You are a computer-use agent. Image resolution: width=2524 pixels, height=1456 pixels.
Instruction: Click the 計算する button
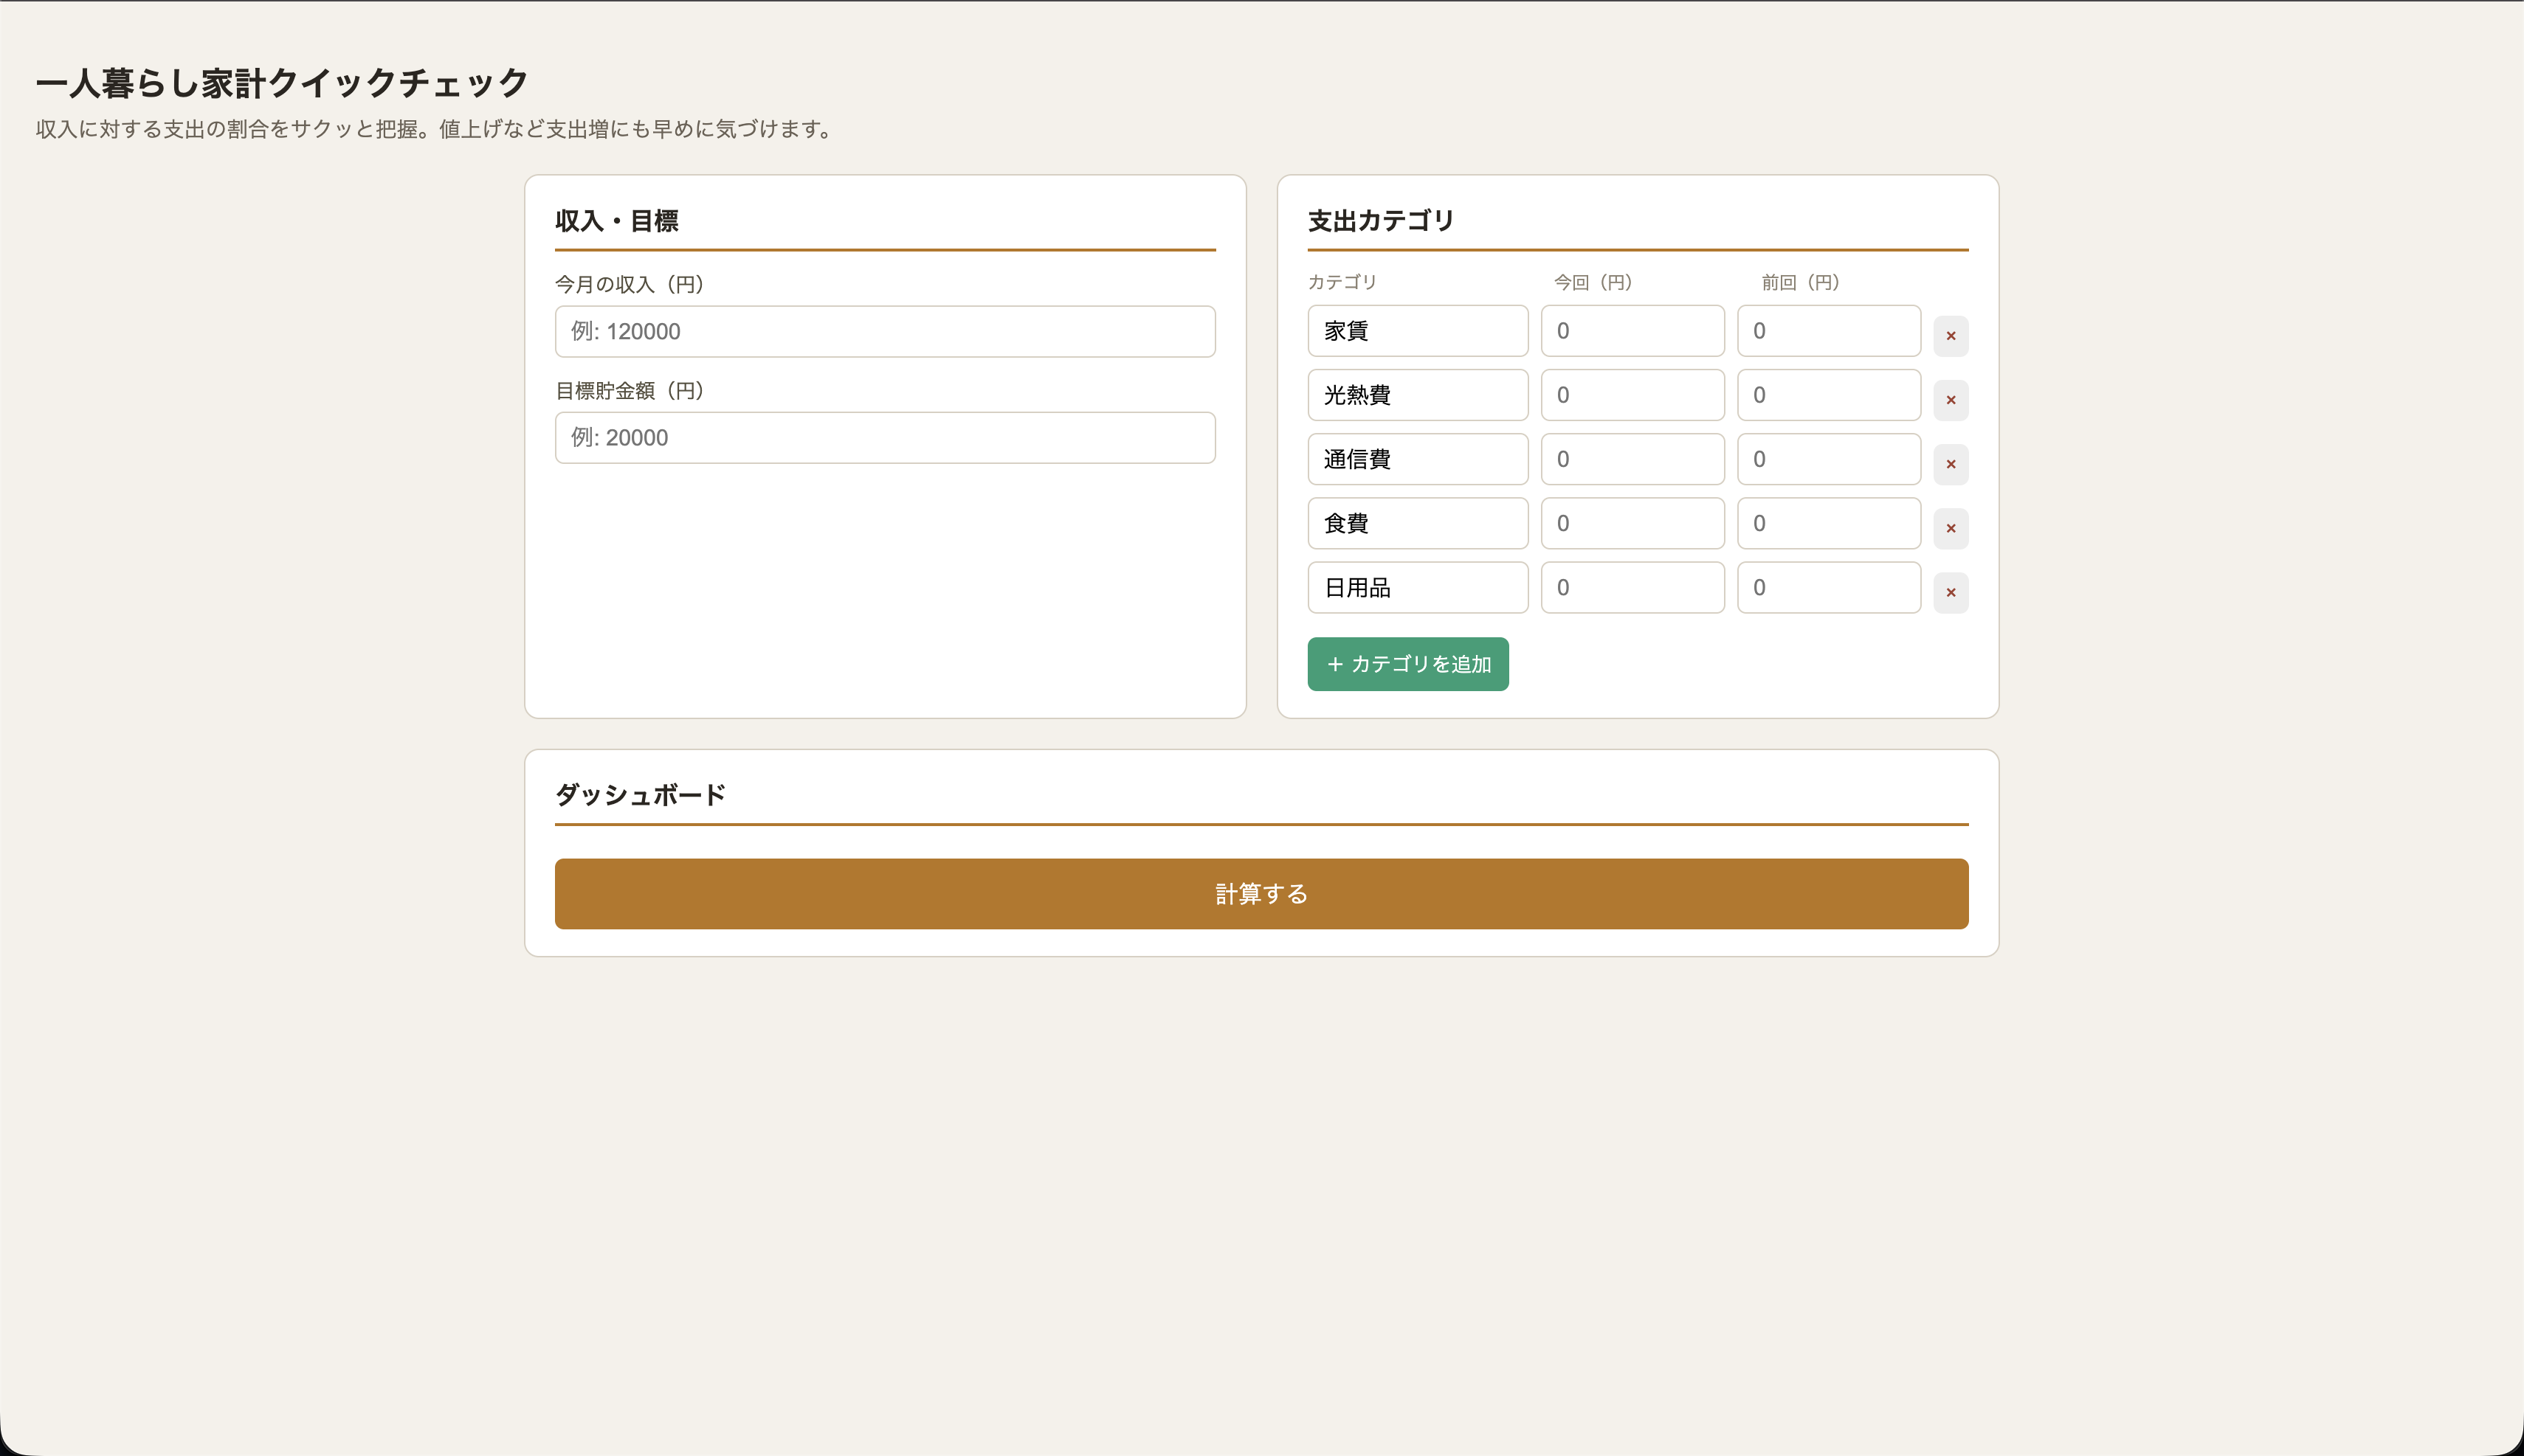1261,893
